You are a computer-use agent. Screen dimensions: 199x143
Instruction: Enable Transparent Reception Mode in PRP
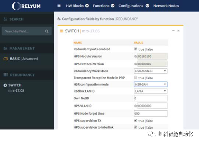[x=136, y=78]
